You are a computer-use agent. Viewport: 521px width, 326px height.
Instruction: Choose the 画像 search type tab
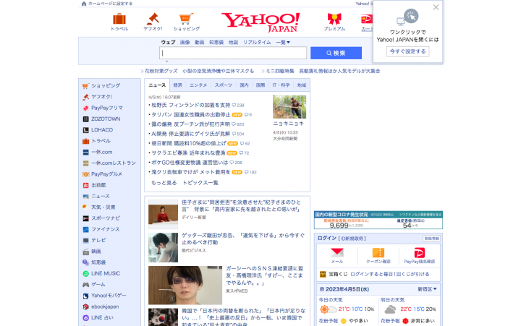pyautogui.click(x=185, y=43)
